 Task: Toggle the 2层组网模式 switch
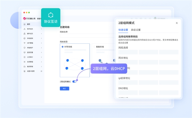click(74, 82)
